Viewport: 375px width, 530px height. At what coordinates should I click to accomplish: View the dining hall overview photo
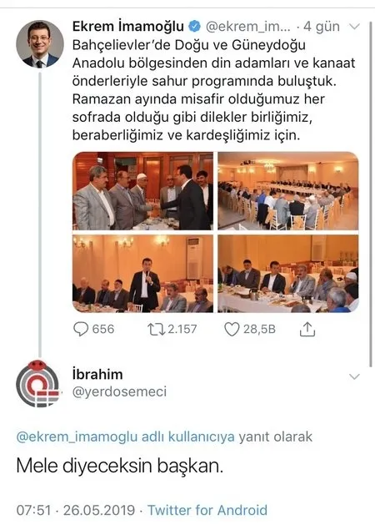coord(287,191)
